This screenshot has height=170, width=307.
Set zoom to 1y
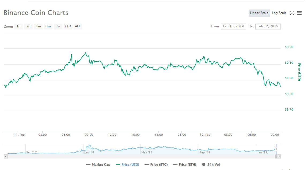click(58, 26)
